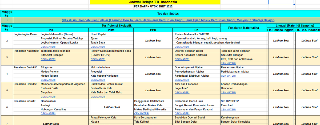The image size is (320, 125).
Task: Open CEK MATERI link below Persamaan dan Fungsi Kuadrat
Action: pyautogui.click(x=182, y=114)
